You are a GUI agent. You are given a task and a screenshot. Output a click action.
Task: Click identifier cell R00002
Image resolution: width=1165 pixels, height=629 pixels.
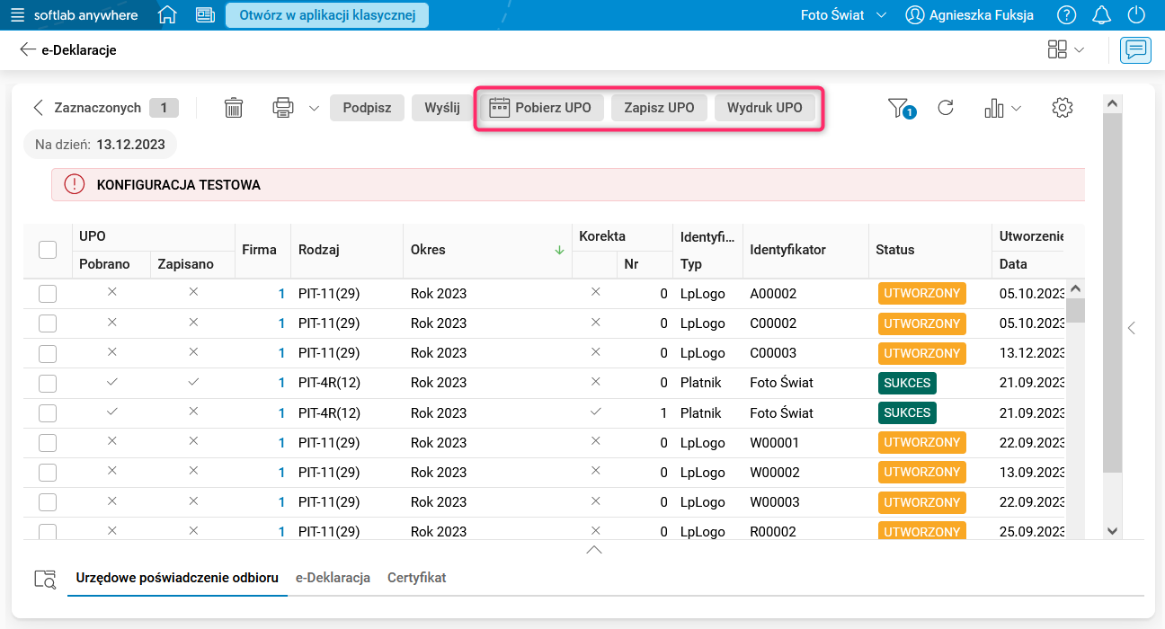[773, 532]
